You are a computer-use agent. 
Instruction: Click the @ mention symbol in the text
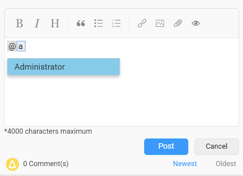point(12,46)
